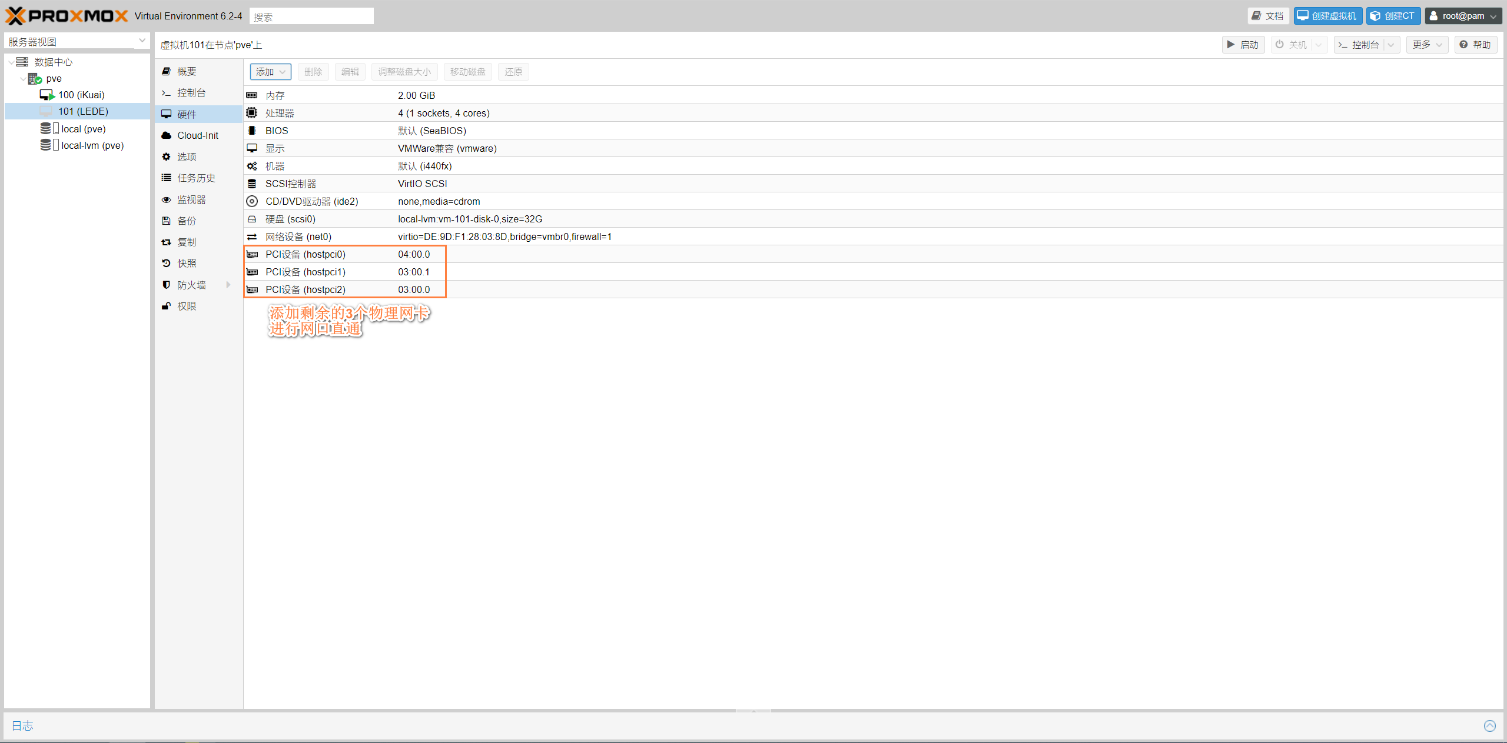Expand the 更多 (More) dropdown
This screenshot has width=1507, height=743.
click(x=1427, y=45)
